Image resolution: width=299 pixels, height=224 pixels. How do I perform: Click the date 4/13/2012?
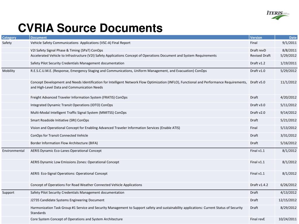click(288, 192)
